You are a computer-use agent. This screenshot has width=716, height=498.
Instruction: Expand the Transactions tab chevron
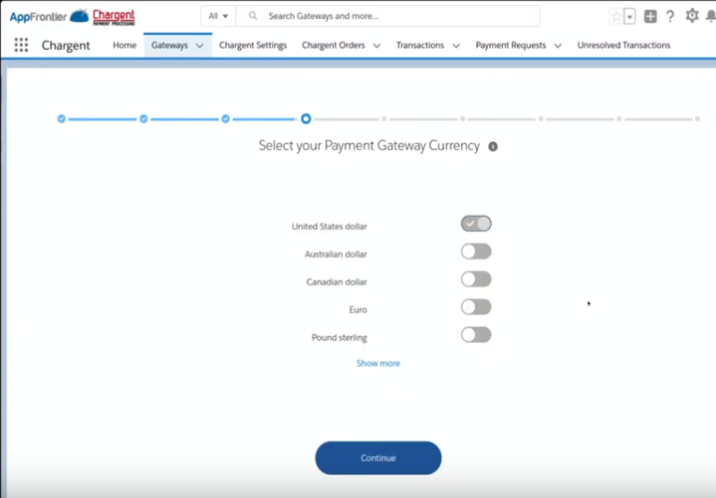tap(456, 46)
